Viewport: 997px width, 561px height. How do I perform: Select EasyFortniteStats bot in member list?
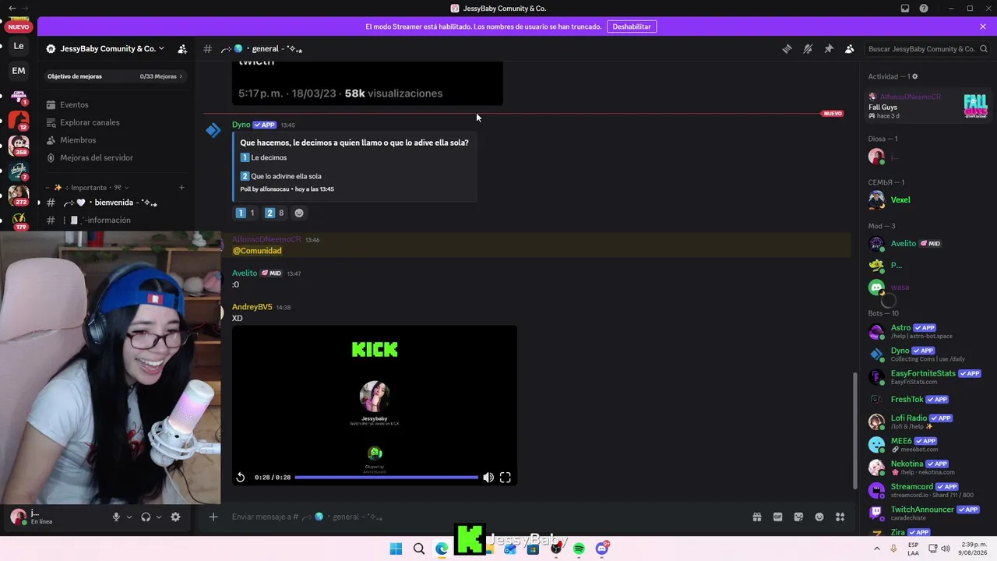(928, 377)
